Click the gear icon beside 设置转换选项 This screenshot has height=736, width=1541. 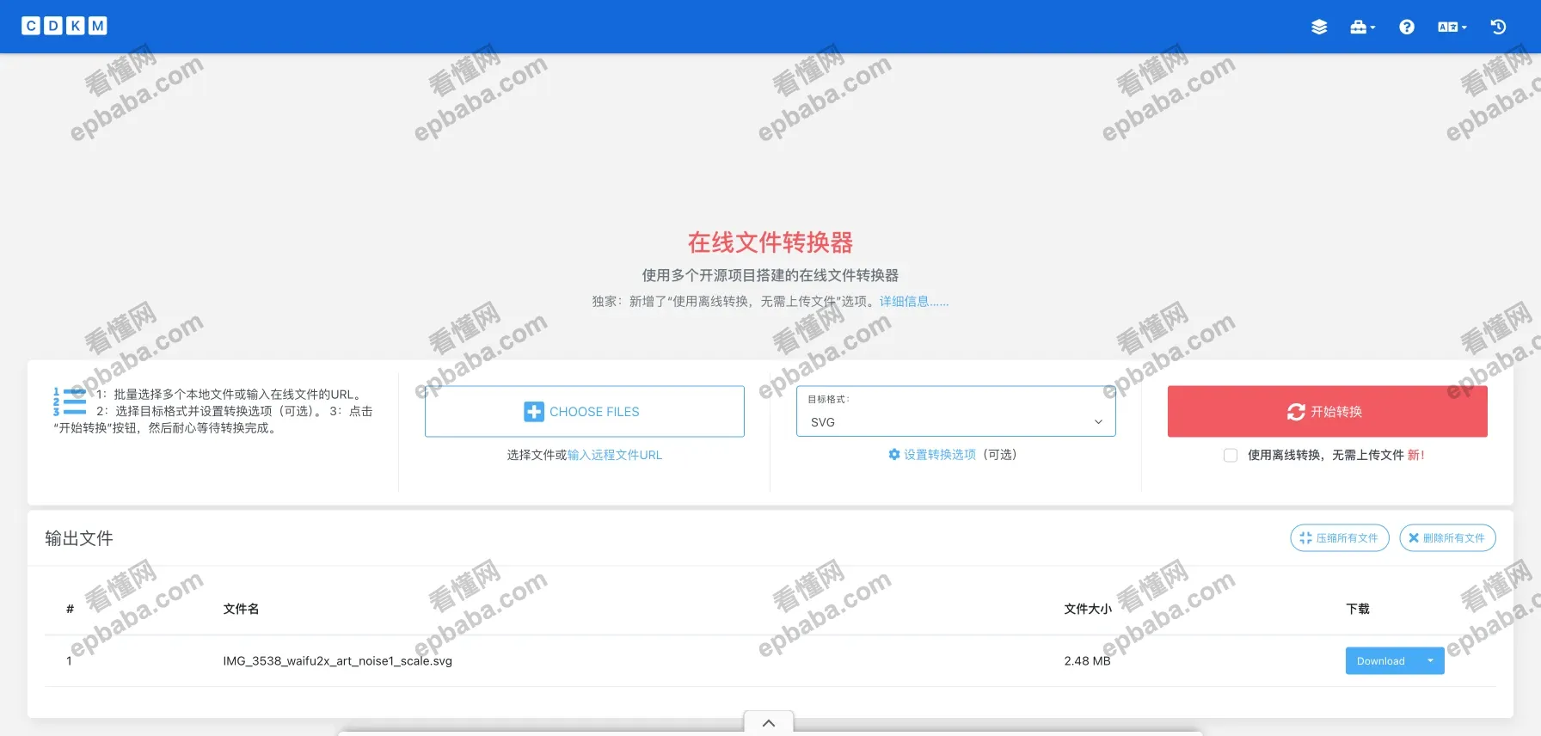point(894,454)
